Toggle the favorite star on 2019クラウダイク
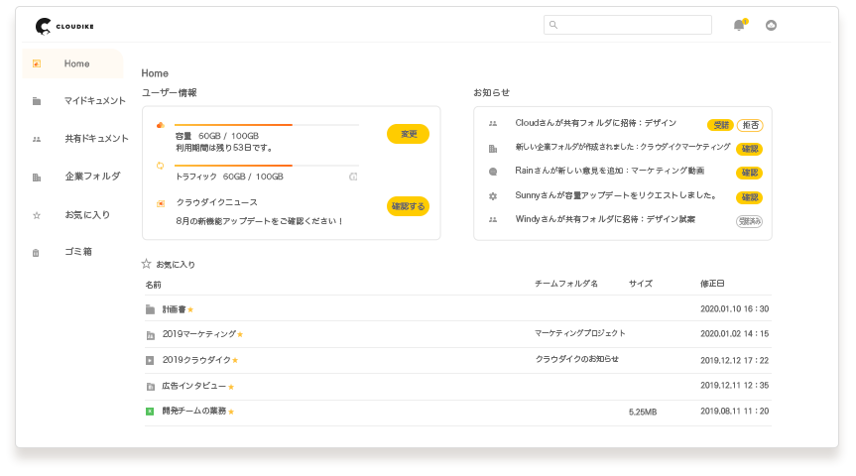The height and width of the screenshot is (476, 856). [x=235, y=360]
